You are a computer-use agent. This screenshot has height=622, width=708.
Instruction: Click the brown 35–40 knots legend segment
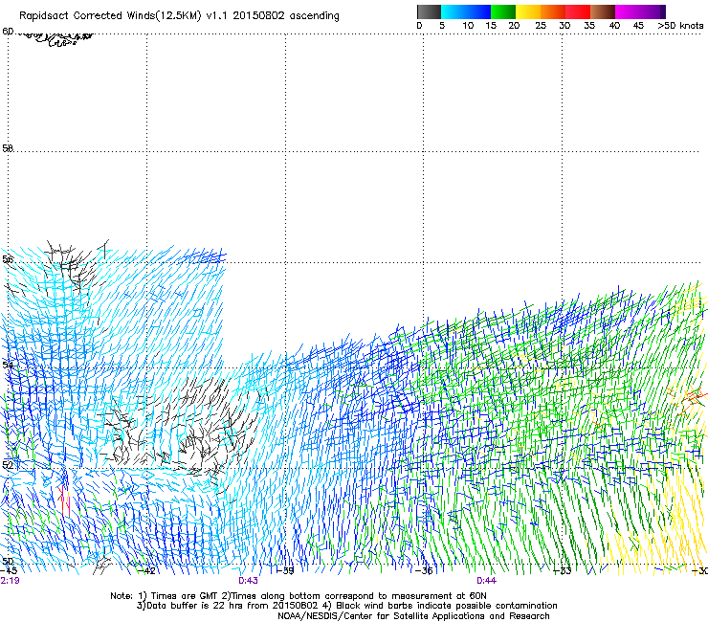point(603,11)
